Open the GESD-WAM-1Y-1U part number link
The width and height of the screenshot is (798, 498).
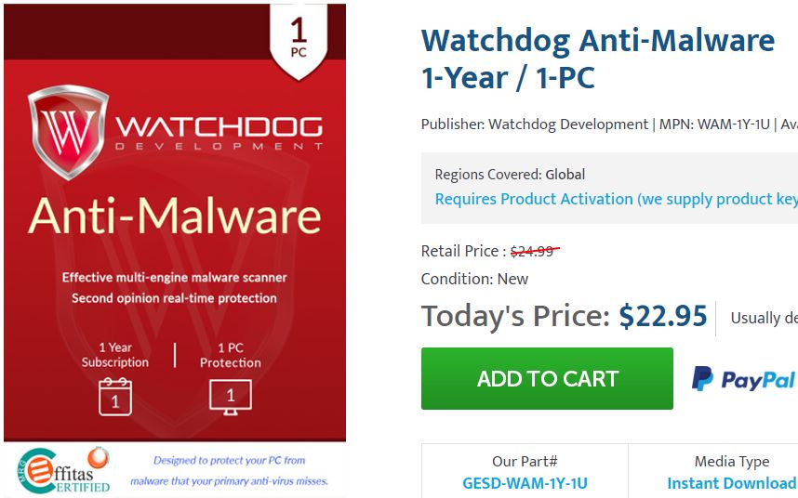click(x=525, y=483)
